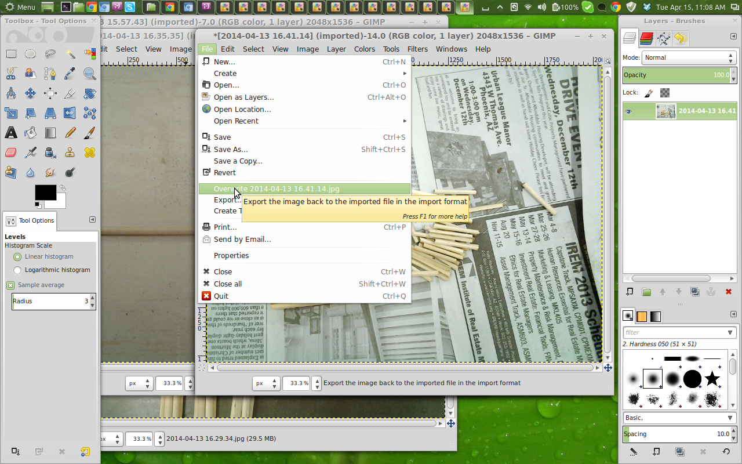The width and height of the screenshot is (742, 464).
Task: Choose the Free Select lasso tool
Action: coord(50,54)
